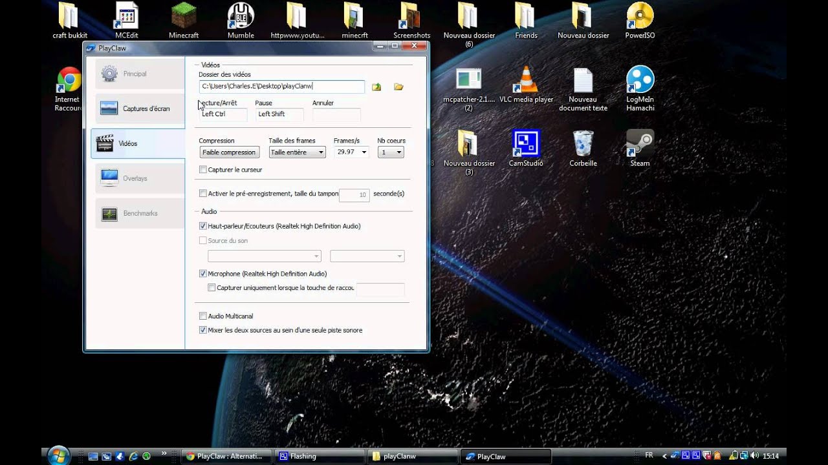Click the PlayClaw taskbar button

[x=506, y=456]
